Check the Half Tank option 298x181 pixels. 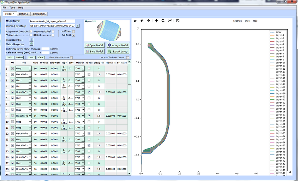click(x=73, y=31)
